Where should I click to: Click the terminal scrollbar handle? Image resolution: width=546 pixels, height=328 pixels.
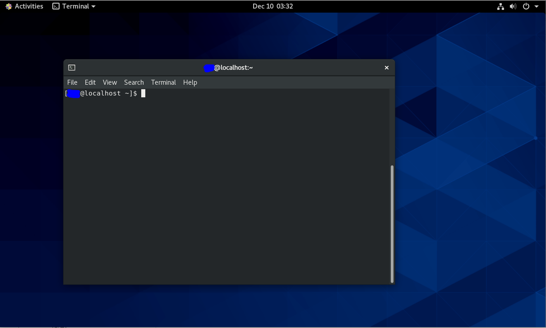pyautogui.click(x=392, y=224)
